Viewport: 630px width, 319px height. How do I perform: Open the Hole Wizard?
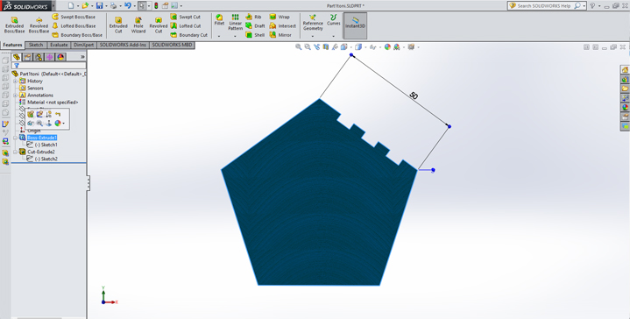pyautogui.click(x=138, y=25)
